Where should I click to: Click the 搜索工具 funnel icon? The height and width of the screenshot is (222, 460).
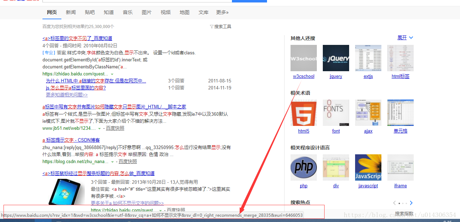(212, 27)
